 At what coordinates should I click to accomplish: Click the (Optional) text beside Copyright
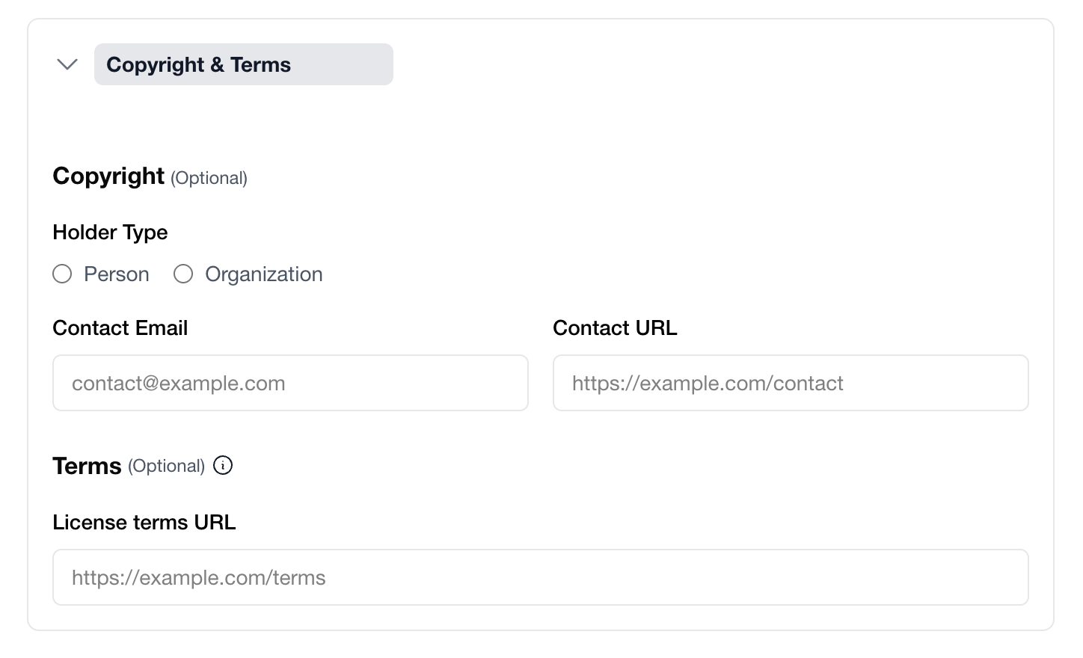[209, 178]
